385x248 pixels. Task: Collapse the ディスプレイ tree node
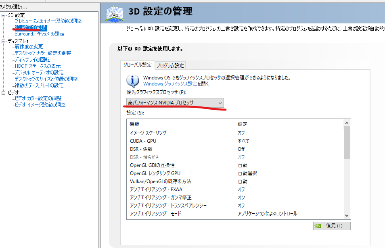coord(4,41)
